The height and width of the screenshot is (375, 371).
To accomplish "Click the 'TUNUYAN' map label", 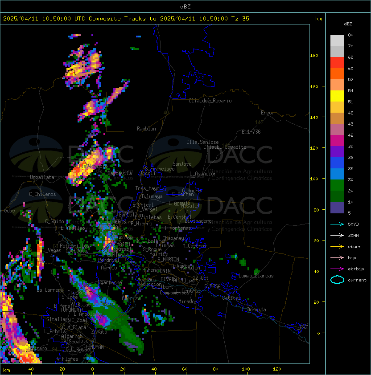I will coord(95,347).
